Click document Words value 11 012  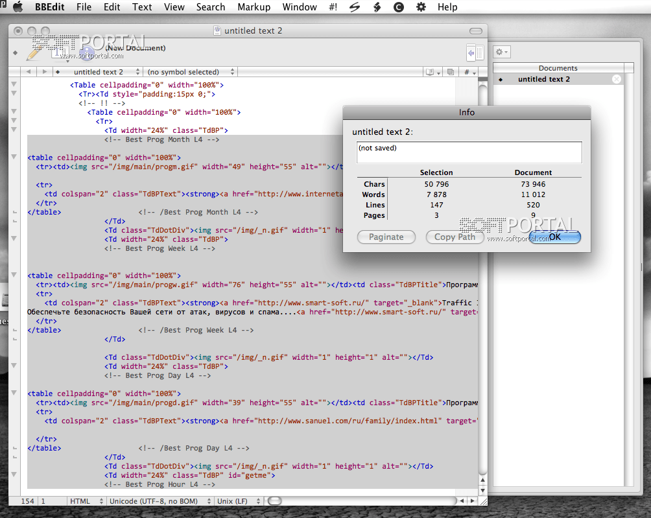tap(533, 194)
